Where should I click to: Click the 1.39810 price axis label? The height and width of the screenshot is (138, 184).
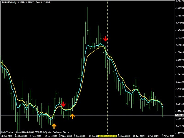coord(180,45)
